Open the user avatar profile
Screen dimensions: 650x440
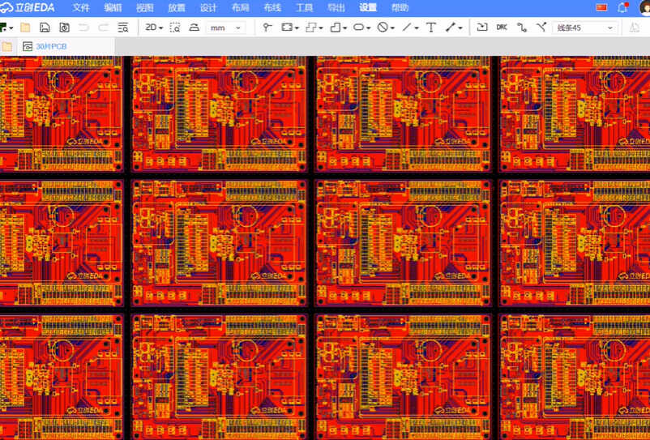click(645, 7)
